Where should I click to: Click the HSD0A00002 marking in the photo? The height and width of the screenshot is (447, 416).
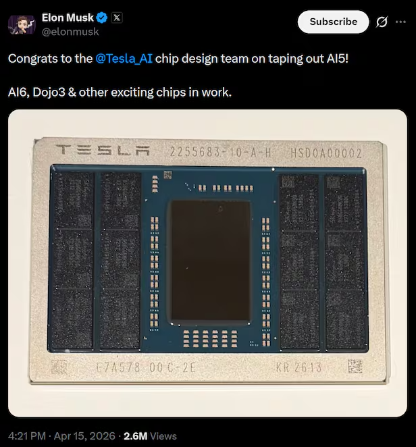326,153
